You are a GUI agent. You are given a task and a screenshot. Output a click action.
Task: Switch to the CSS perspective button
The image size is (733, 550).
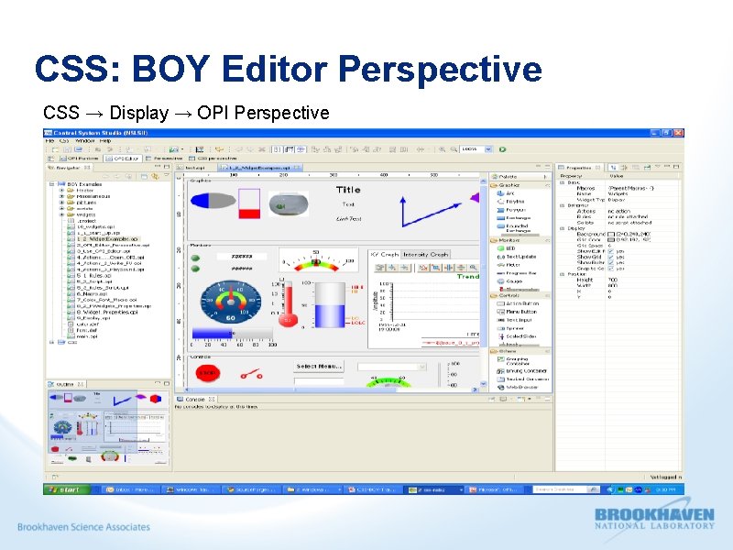(213, 159)
